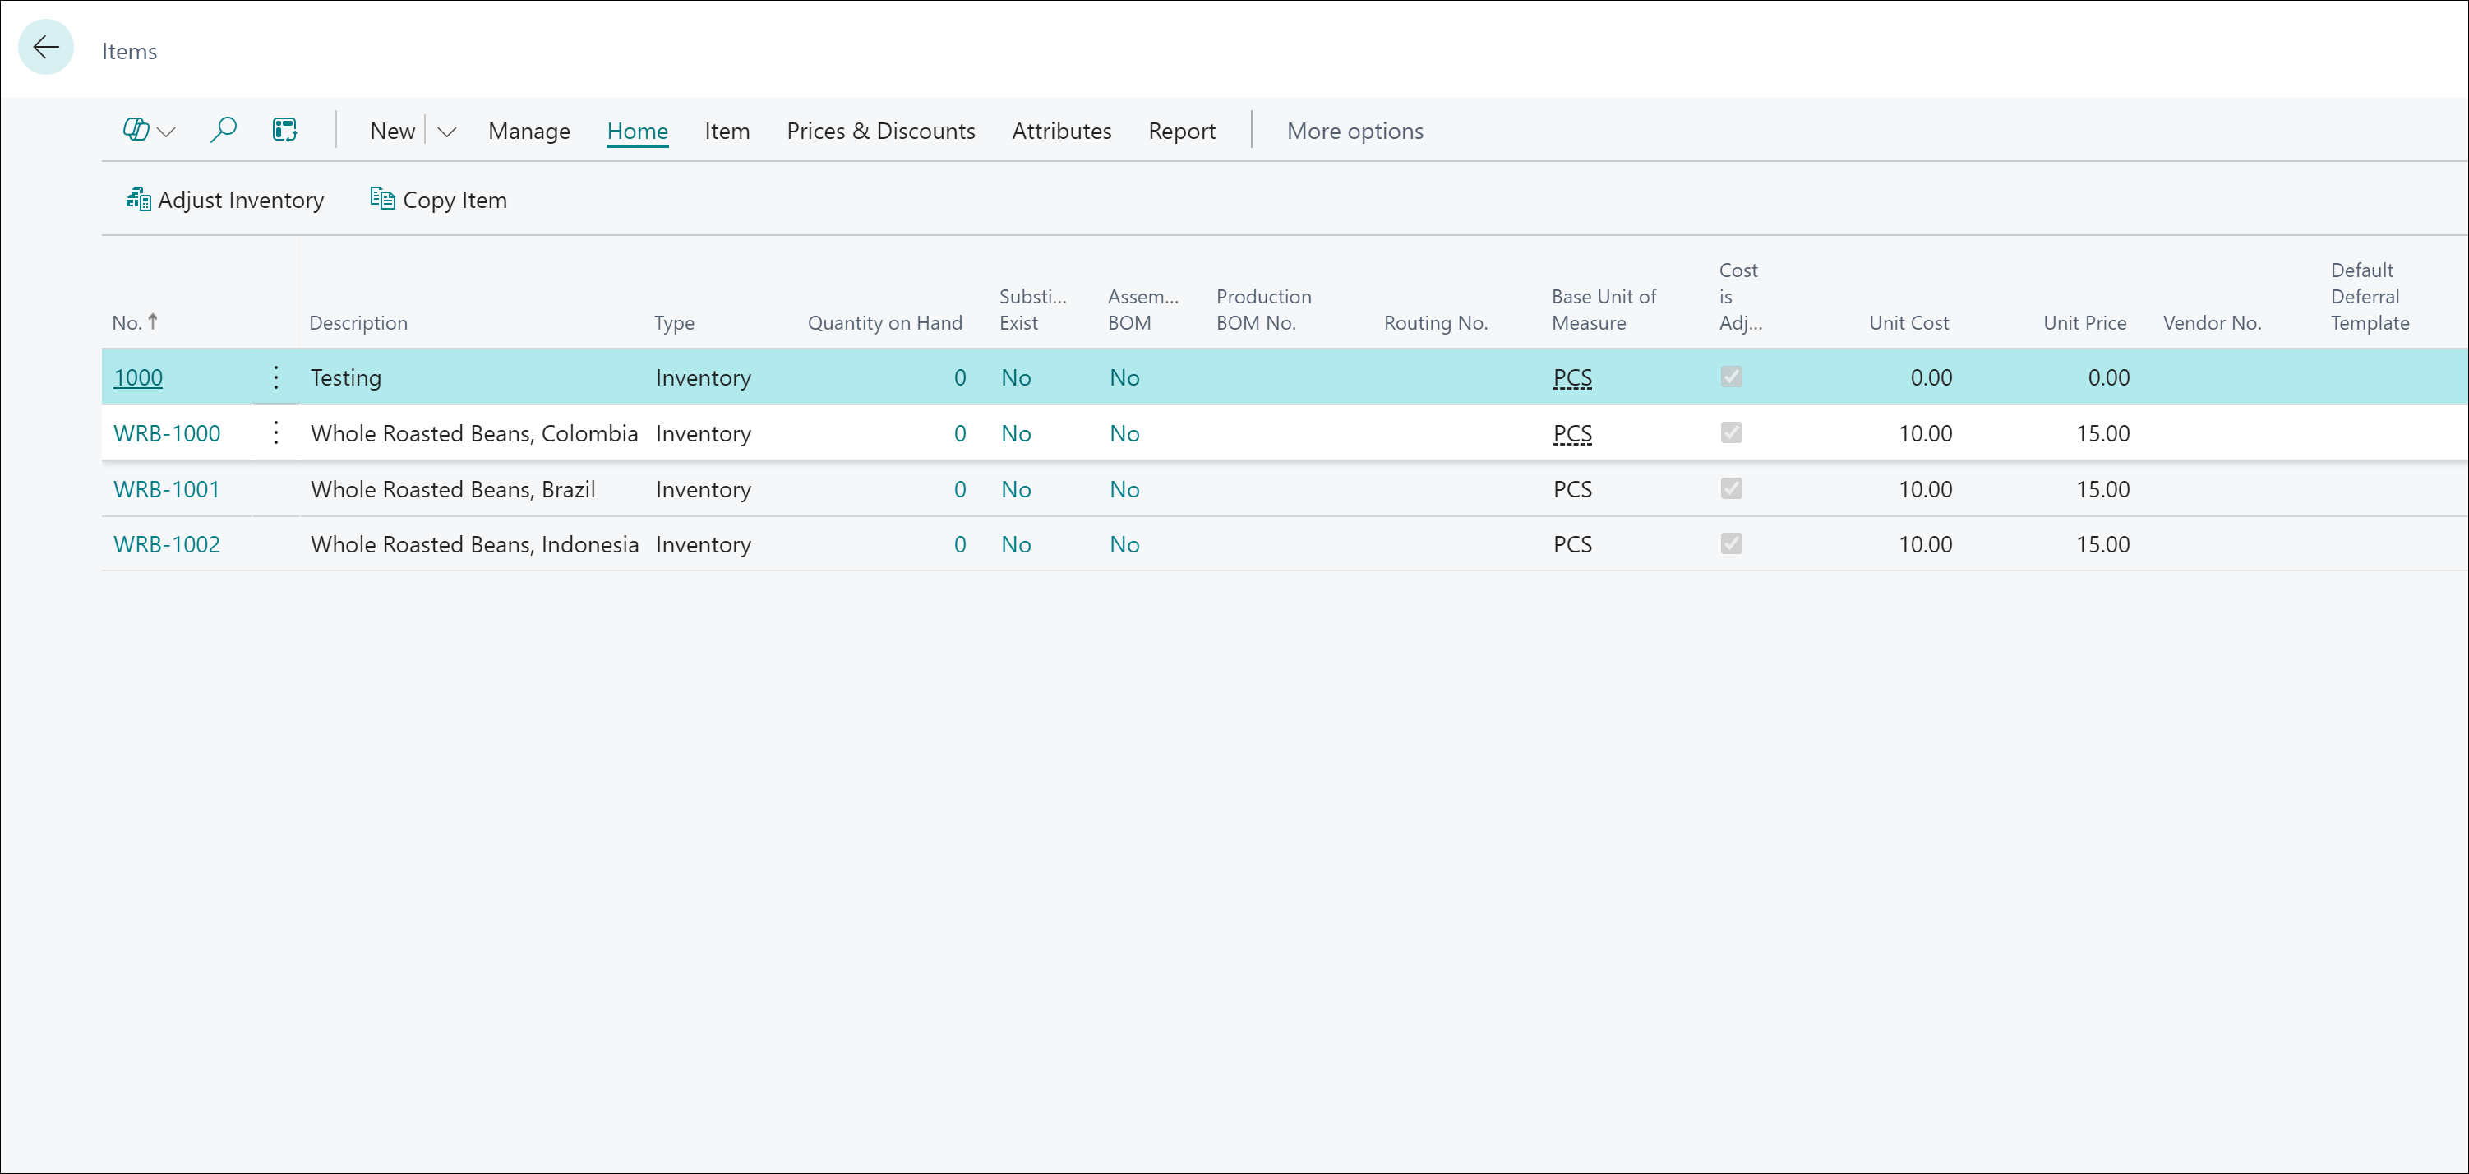Click the Adjust Inventory icon

[x=138, y=198]
